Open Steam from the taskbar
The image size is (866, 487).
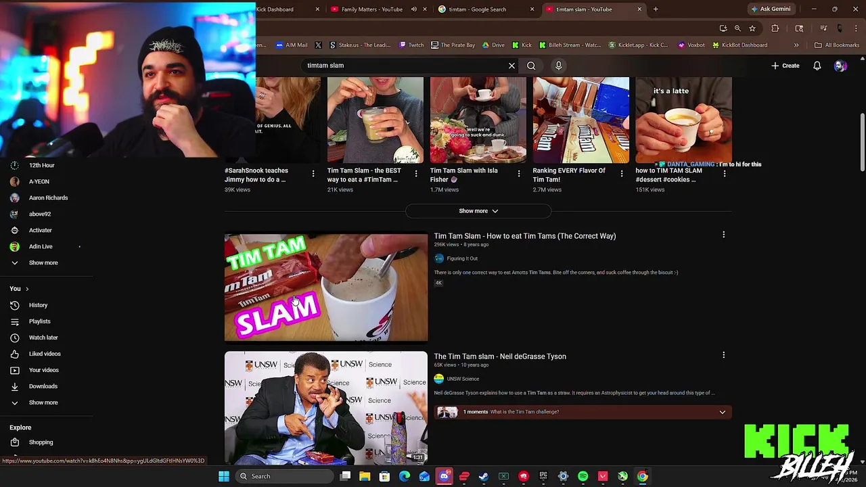(x=484, y=476)
